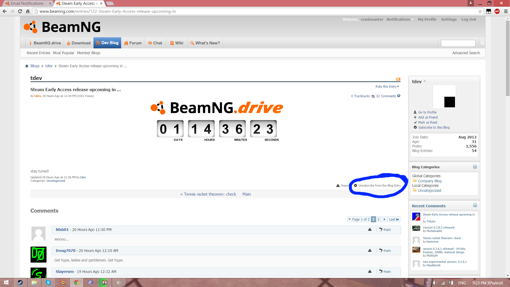Open the Download nav tab
This screenshot has width=510, height=287.
pyautogui.click(x=78, y=43)
